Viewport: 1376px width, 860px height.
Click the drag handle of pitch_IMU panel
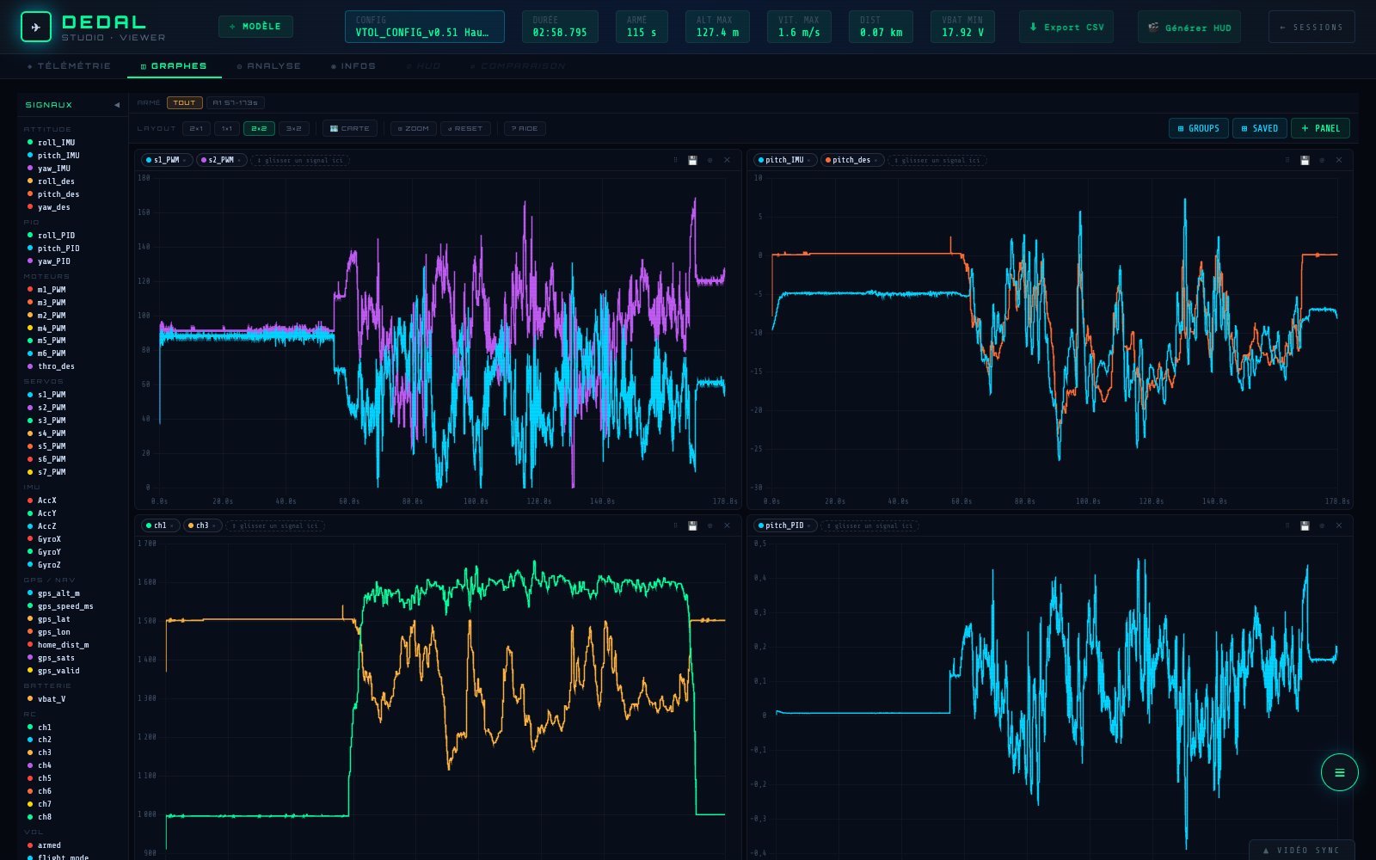pos(1287,160)
